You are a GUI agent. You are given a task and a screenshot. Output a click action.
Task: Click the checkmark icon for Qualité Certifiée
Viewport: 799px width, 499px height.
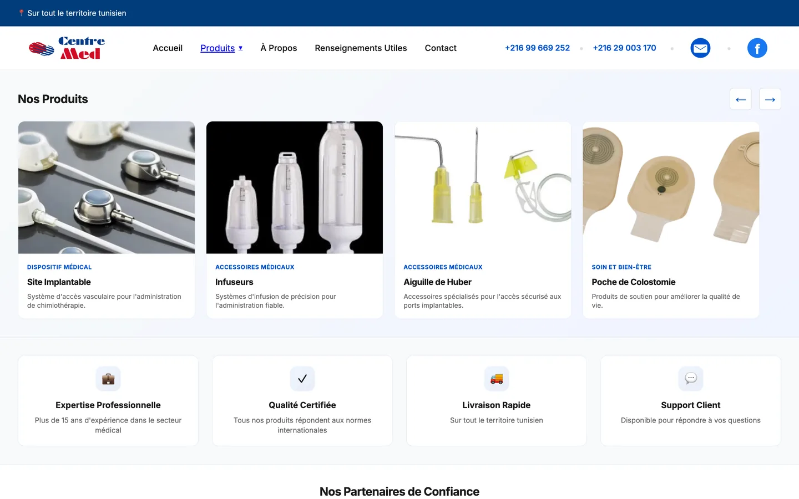point(302,379)
